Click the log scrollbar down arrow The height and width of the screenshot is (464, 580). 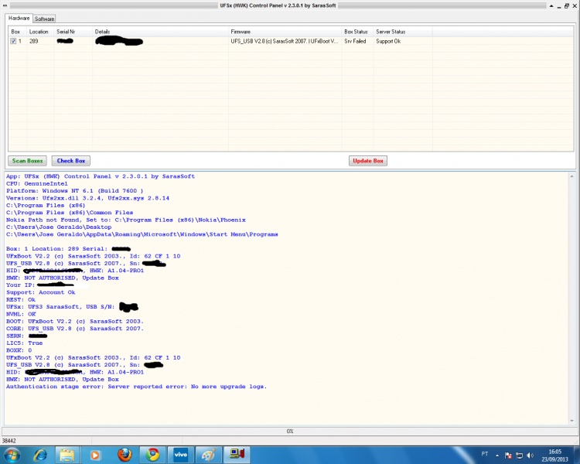[571, 421]
